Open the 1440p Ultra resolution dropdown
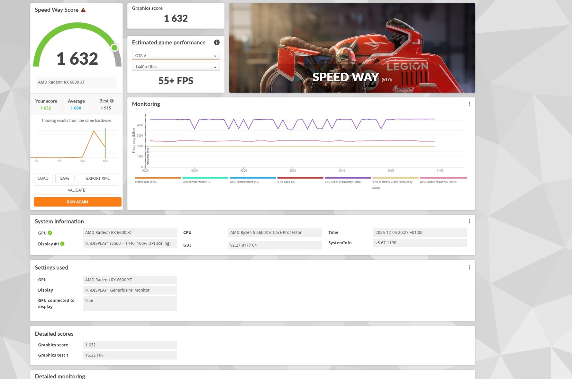Viewport: 572px width, 379px height. click(176, 67)
